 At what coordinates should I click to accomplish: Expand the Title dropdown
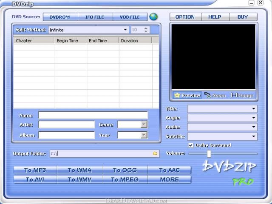[x=254, y=109]
